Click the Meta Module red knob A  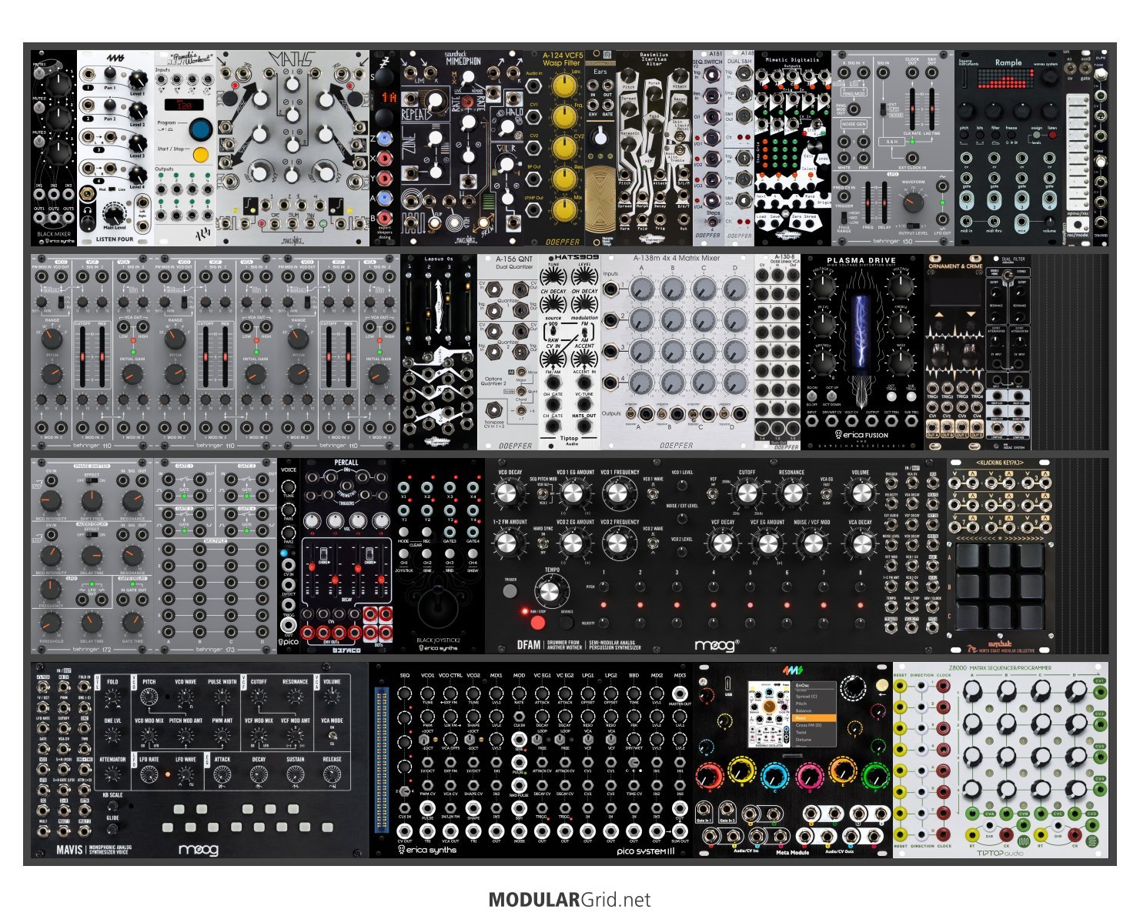[x=710, y=775]
